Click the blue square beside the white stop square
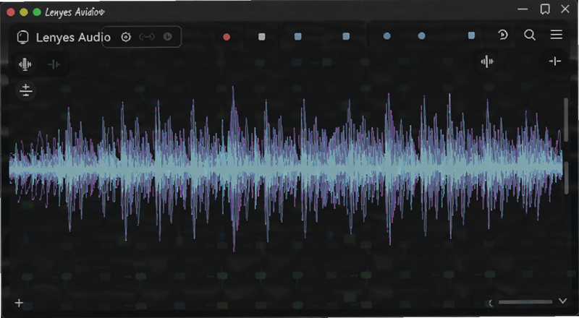Viewport: 579px width, 318px height. click(x=298, y=36)
